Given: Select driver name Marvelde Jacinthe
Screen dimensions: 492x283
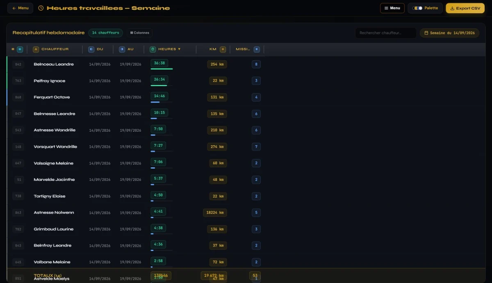Looking at the screenshot, I should coord(54,180).
